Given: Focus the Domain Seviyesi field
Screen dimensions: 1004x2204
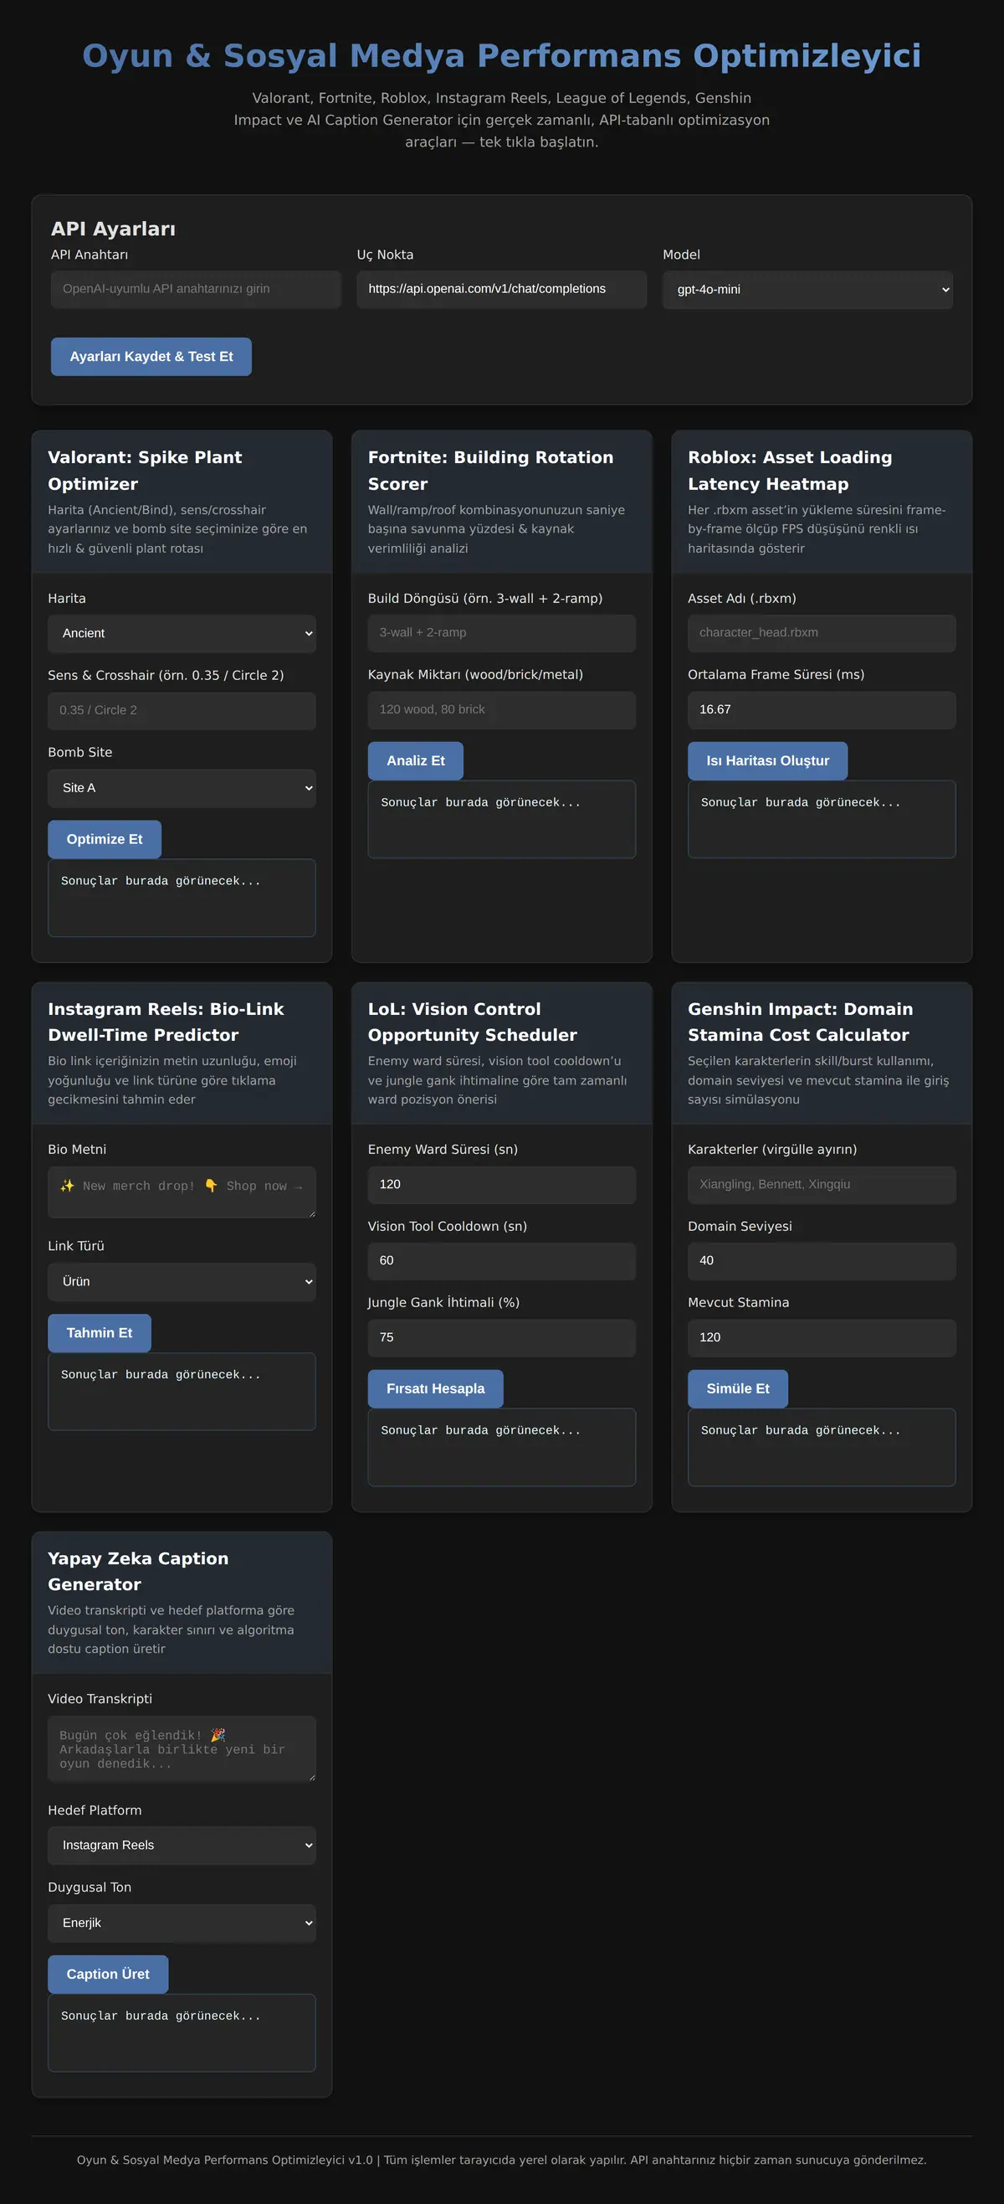Looking at the screenshot, I should pos(822,1261).
